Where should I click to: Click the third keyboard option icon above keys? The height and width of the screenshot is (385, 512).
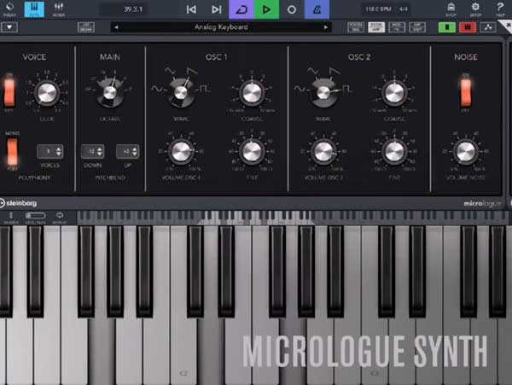point(60,217)
